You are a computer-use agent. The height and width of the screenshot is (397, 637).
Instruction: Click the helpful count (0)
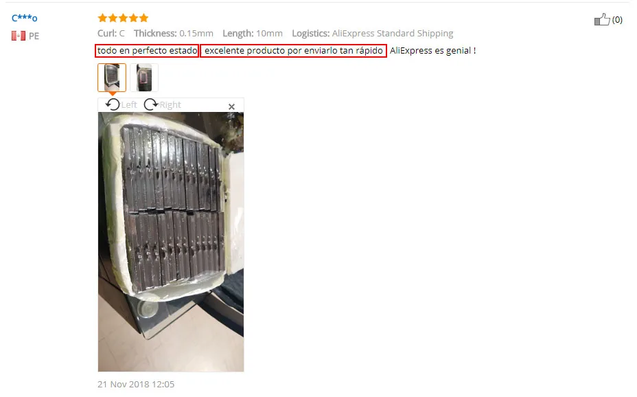pos(617,19)
